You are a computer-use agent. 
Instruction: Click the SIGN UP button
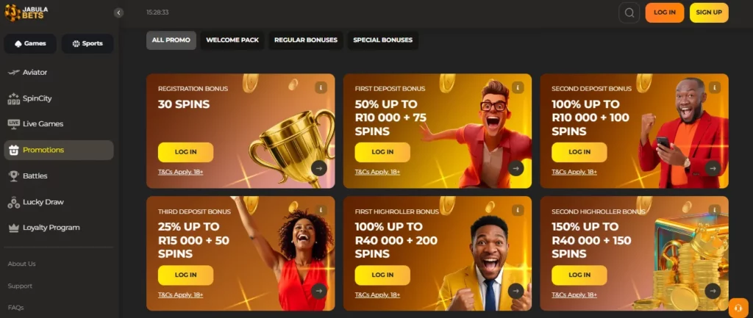pyautogui.click(x=709, y=13)
